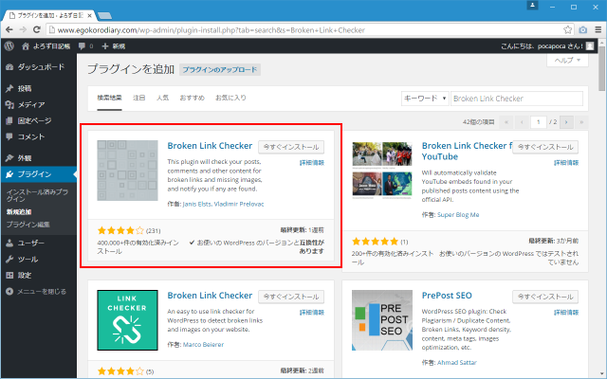This screenshot has width=607, height=379.
Task: Switch to the 人気 (Popular) tab
Action: pos(162,98)
